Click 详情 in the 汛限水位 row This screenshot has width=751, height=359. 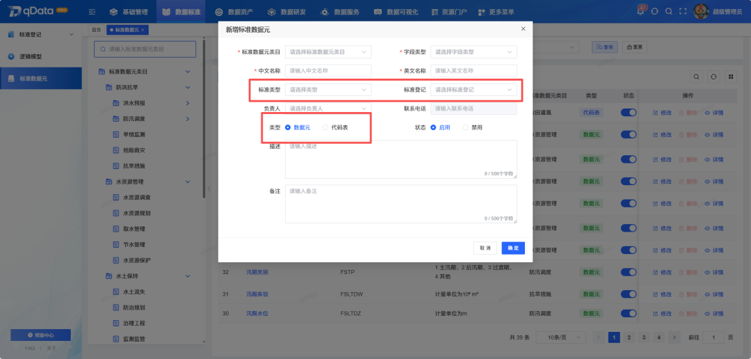coord(713,313)
